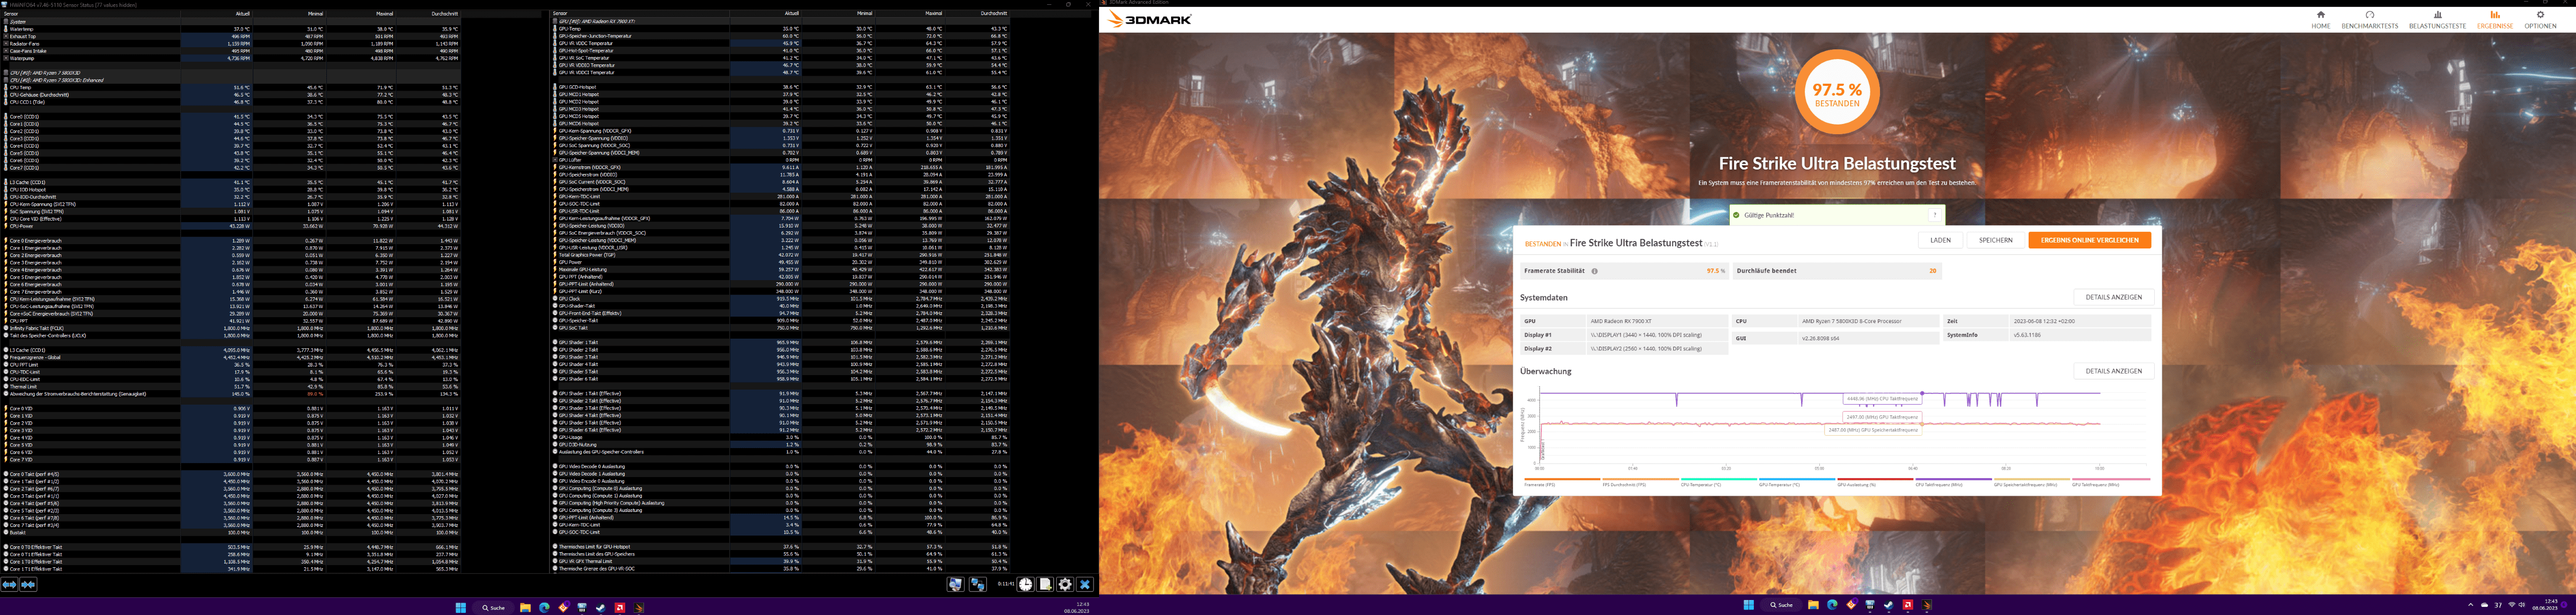2576x615 pixels.
Task: Click HWiNFO network computers icon
Action: coord(978,585)
